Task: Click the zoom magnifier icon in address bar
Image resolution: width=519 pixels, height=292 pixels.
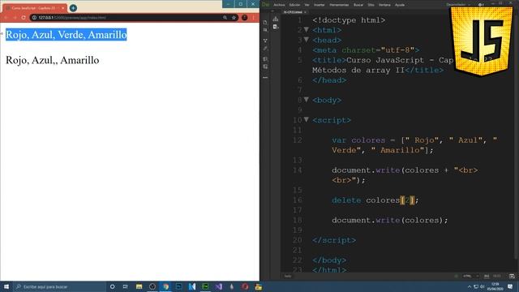Action: point(225,18)
